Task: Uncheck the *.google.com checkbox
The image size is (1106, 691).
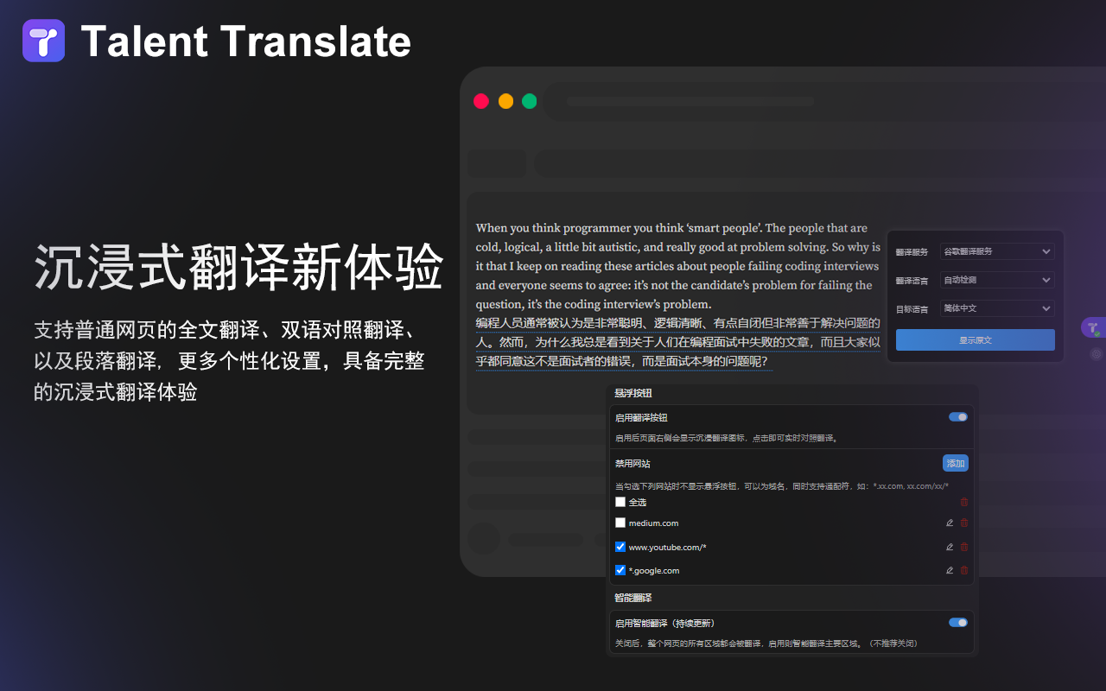Action: [620, 570]
